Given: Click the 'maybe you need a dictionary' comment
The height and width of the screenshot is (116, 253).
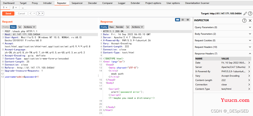Looking at the screenshot, I should click(x=132, y=98).
